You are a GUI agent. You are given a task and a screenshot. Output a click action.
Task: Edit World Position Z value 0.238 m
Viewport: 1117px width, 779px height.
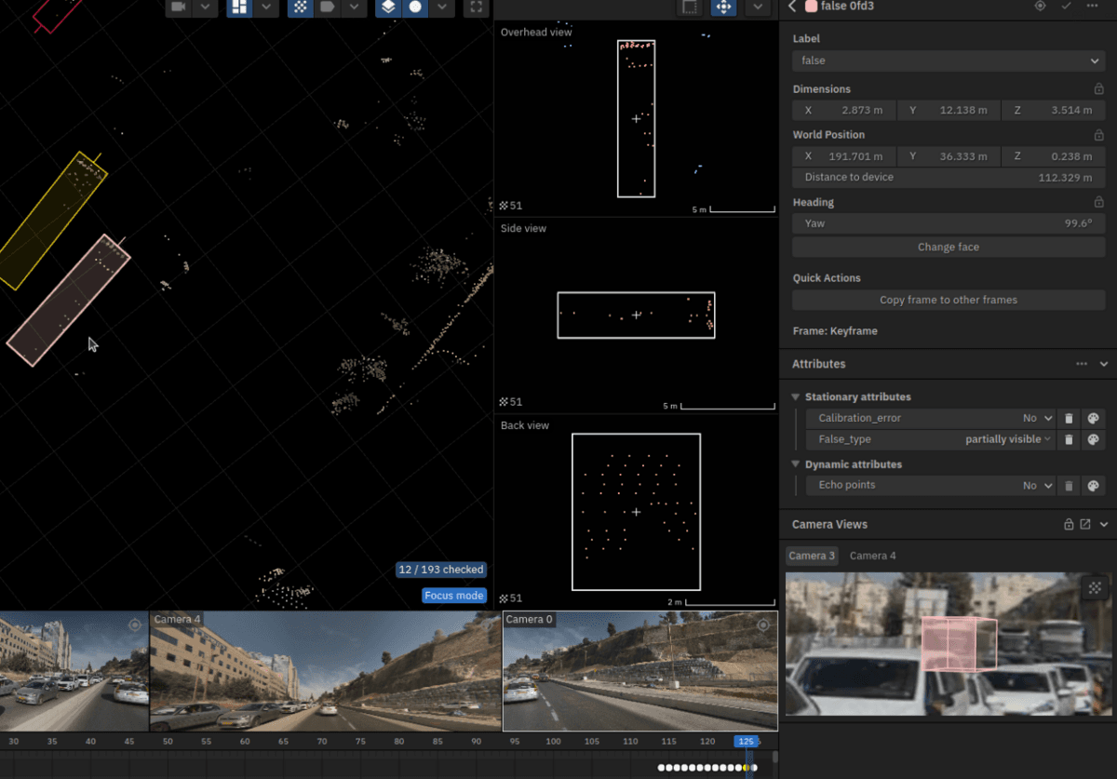1054,156
